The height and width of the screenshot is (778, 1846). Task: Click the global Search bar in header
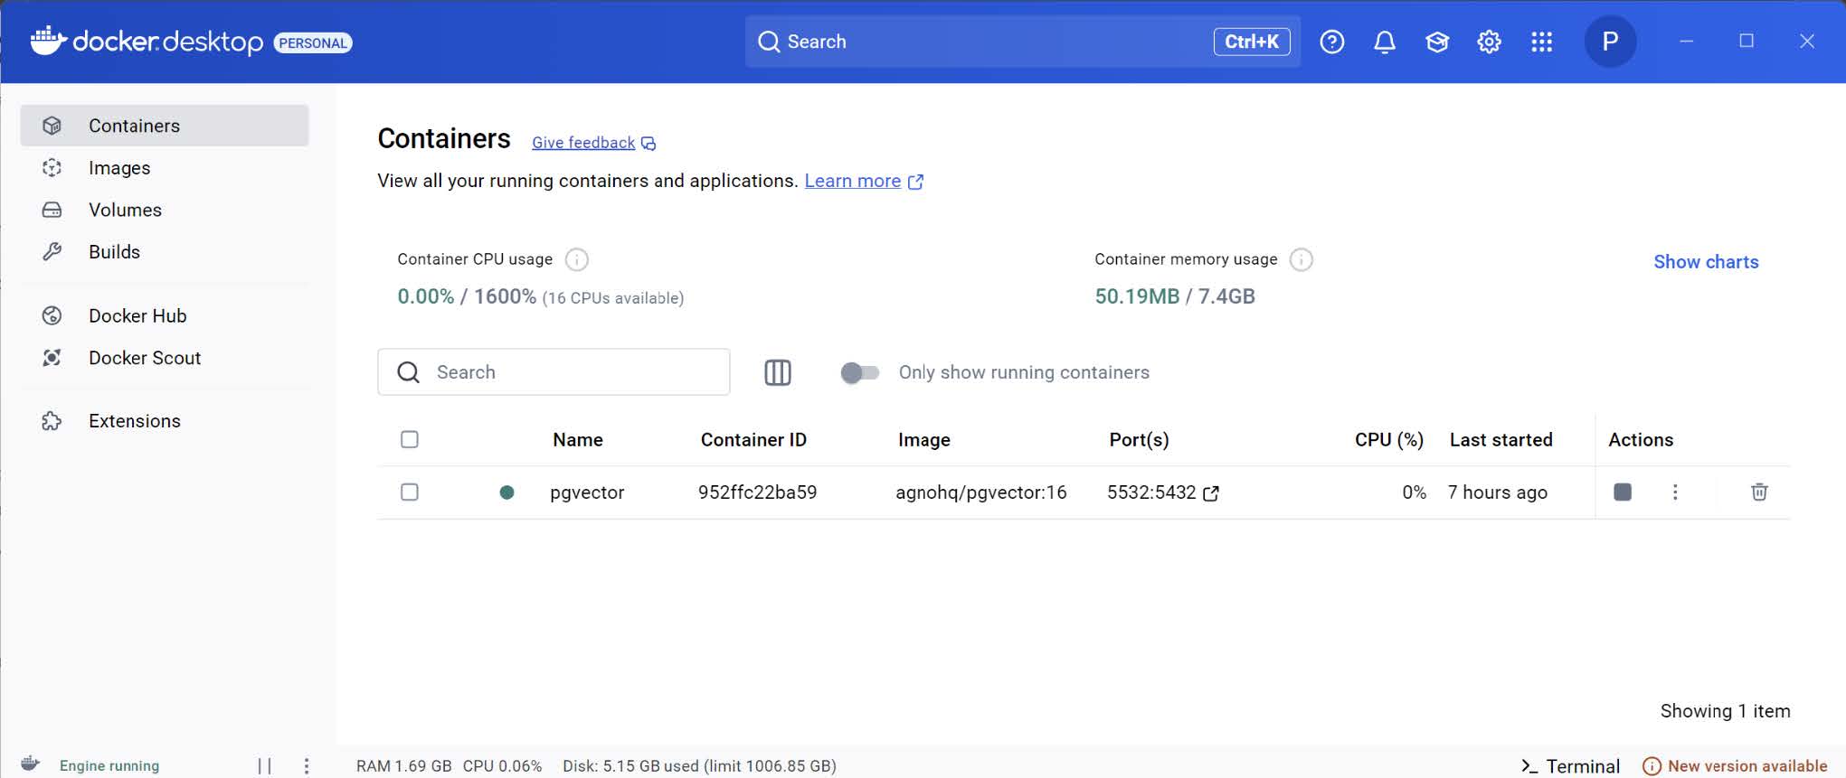1022,42
